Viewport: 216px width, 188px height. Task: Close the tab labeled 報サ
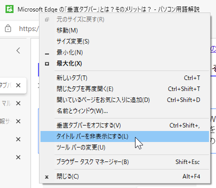[18, 121]
